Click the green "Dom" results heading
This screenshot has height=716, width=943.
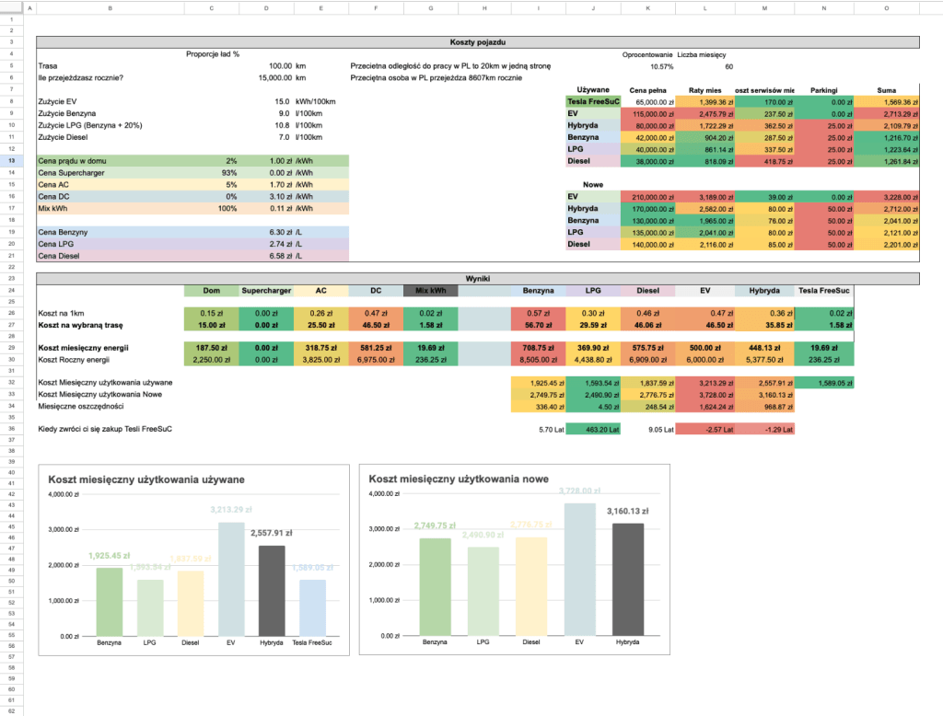click(211, 291)
